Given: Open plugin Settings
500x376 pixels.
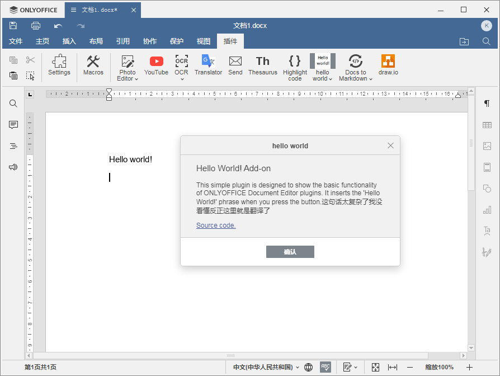Looking at the screenshot, I should (59, 65).
